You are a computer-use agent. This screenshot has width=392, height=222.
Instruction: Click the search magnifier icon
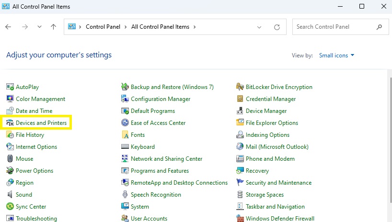coord(379,27)
